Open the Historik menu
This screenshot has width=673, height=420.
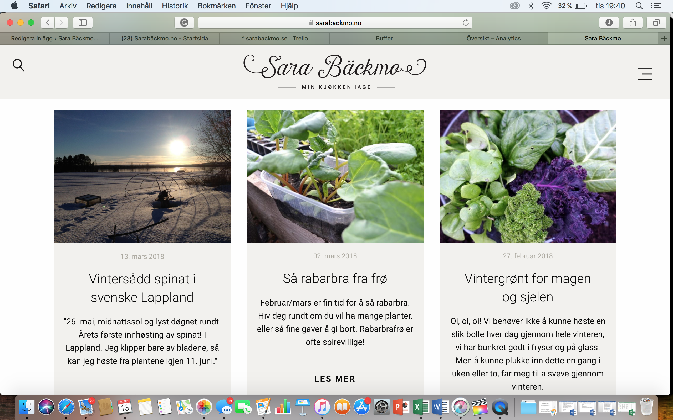pos(175,6)
